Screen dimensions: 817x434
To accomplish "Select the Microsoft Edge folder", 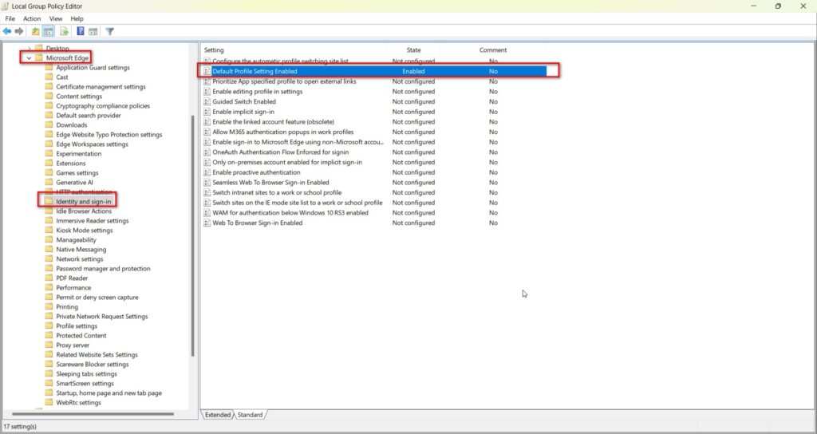I will click(x=67, y=57).
